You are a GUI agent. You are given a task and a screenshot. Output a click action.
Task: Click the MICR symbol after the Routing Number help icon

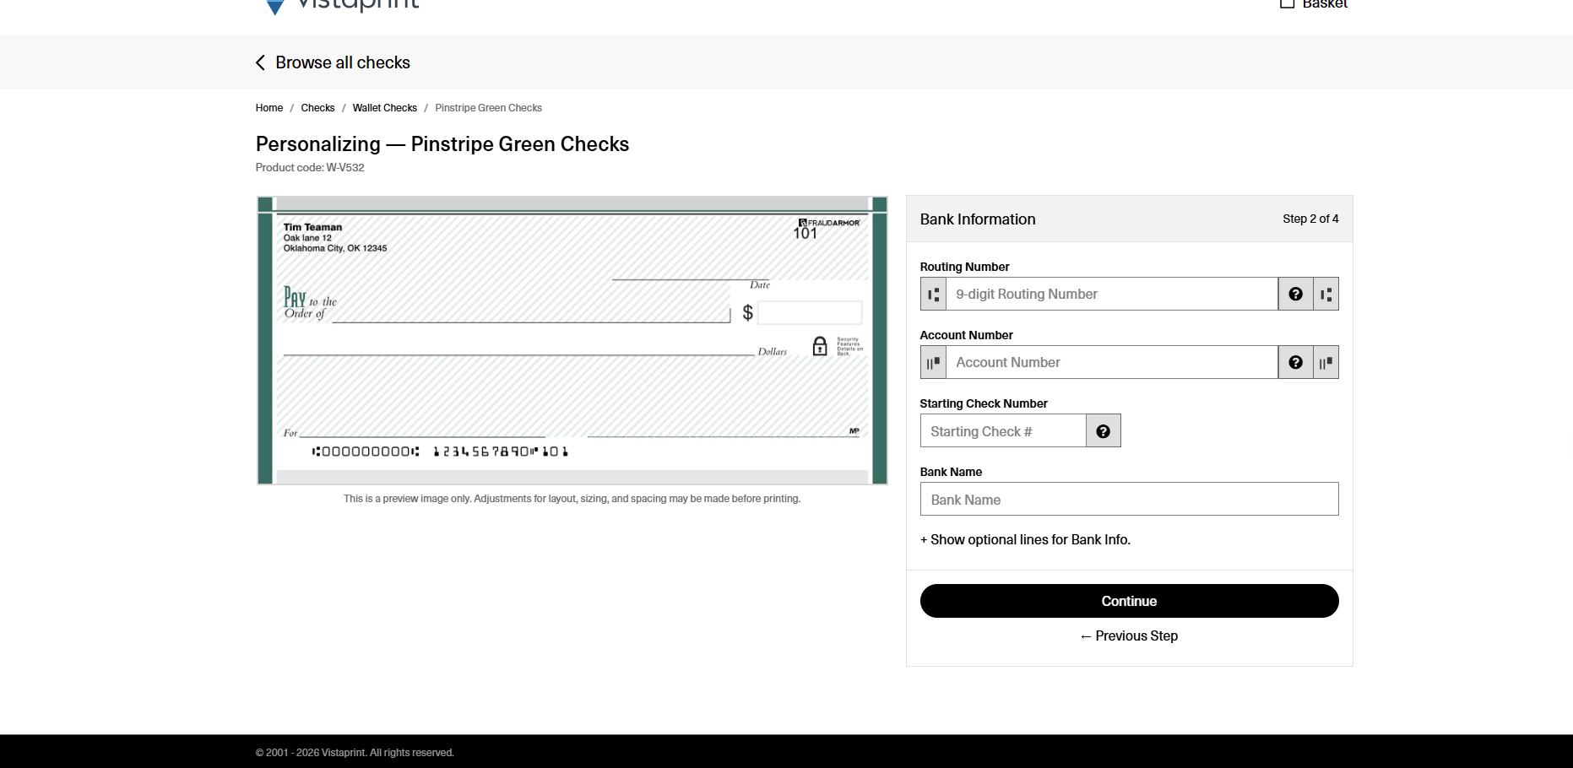1326,294
